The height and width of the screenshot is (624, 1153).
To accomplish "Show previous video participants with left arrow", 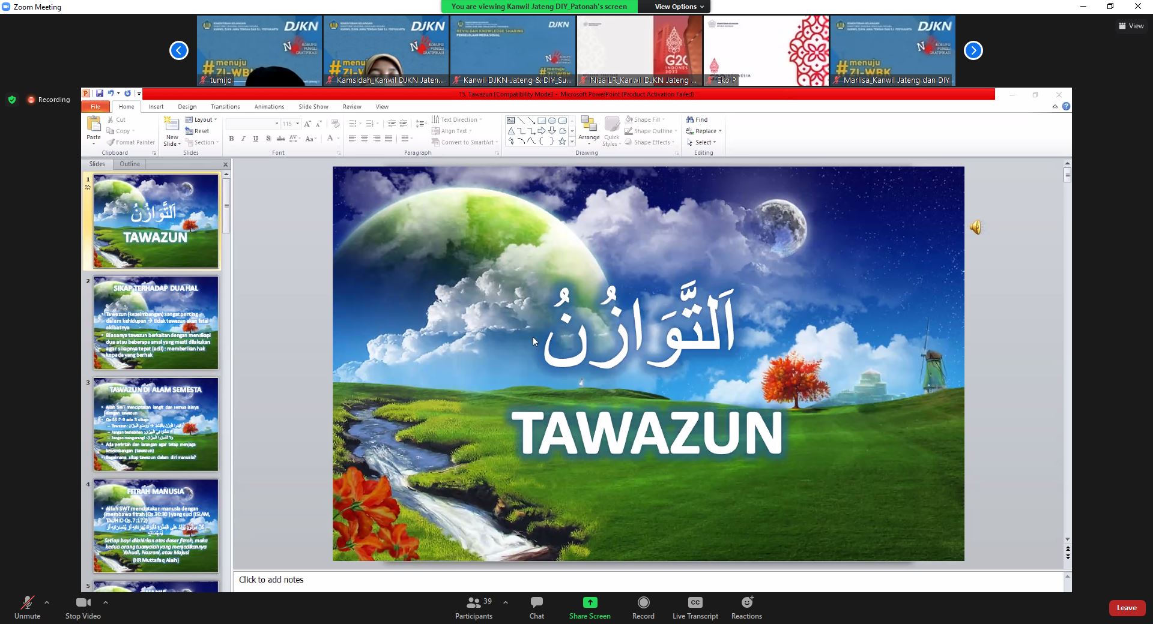I will (178, 50).
